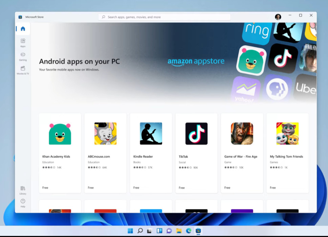The image size is (328, 237).
Task: Click the user profile avatar
Action: pos(278,17)
